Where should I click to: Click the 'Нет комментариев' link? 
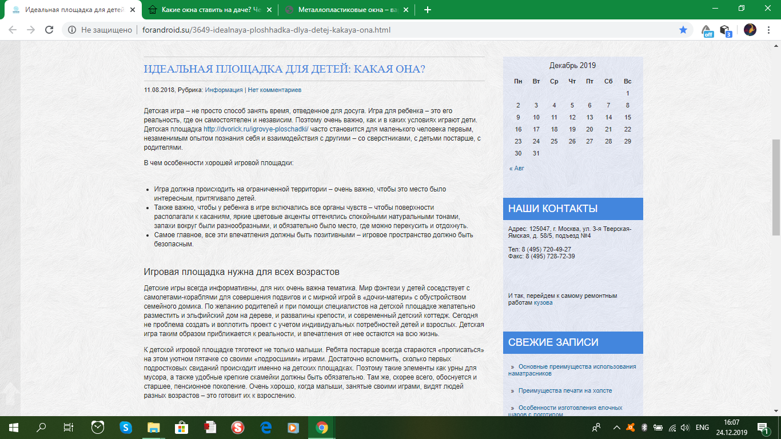click(x=274, y=90)
